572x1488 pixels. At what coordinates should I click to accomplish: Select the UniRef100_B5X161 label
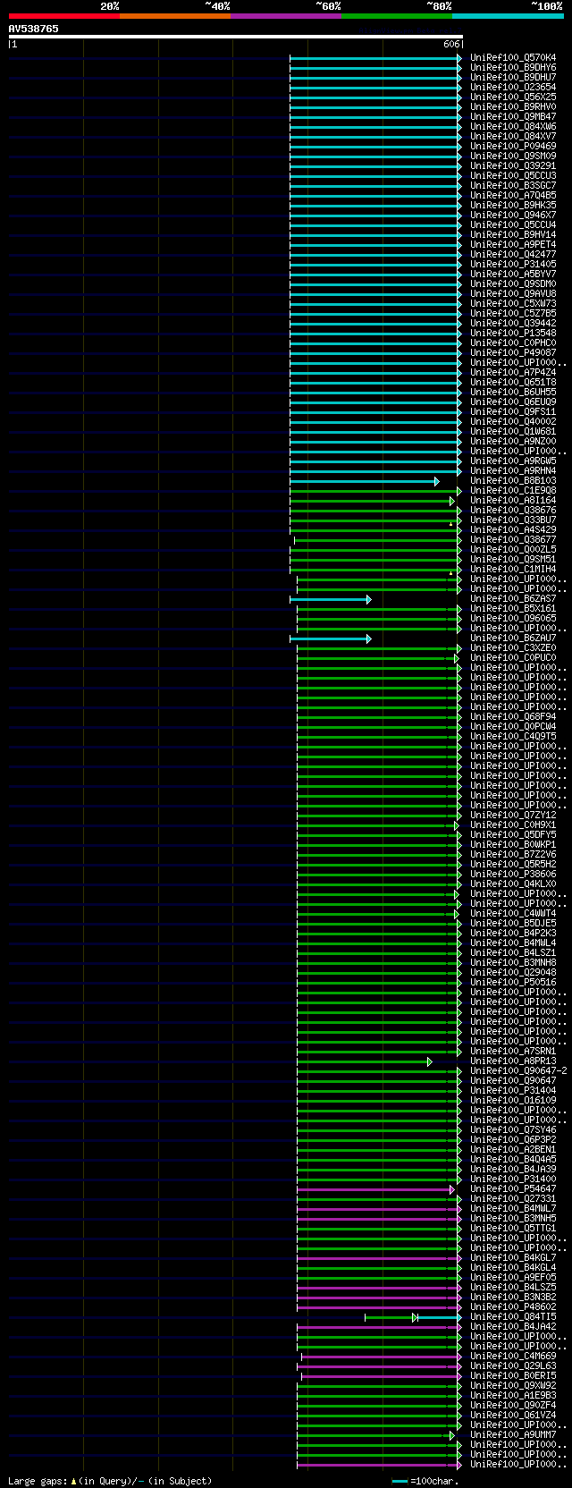[513, 609]
